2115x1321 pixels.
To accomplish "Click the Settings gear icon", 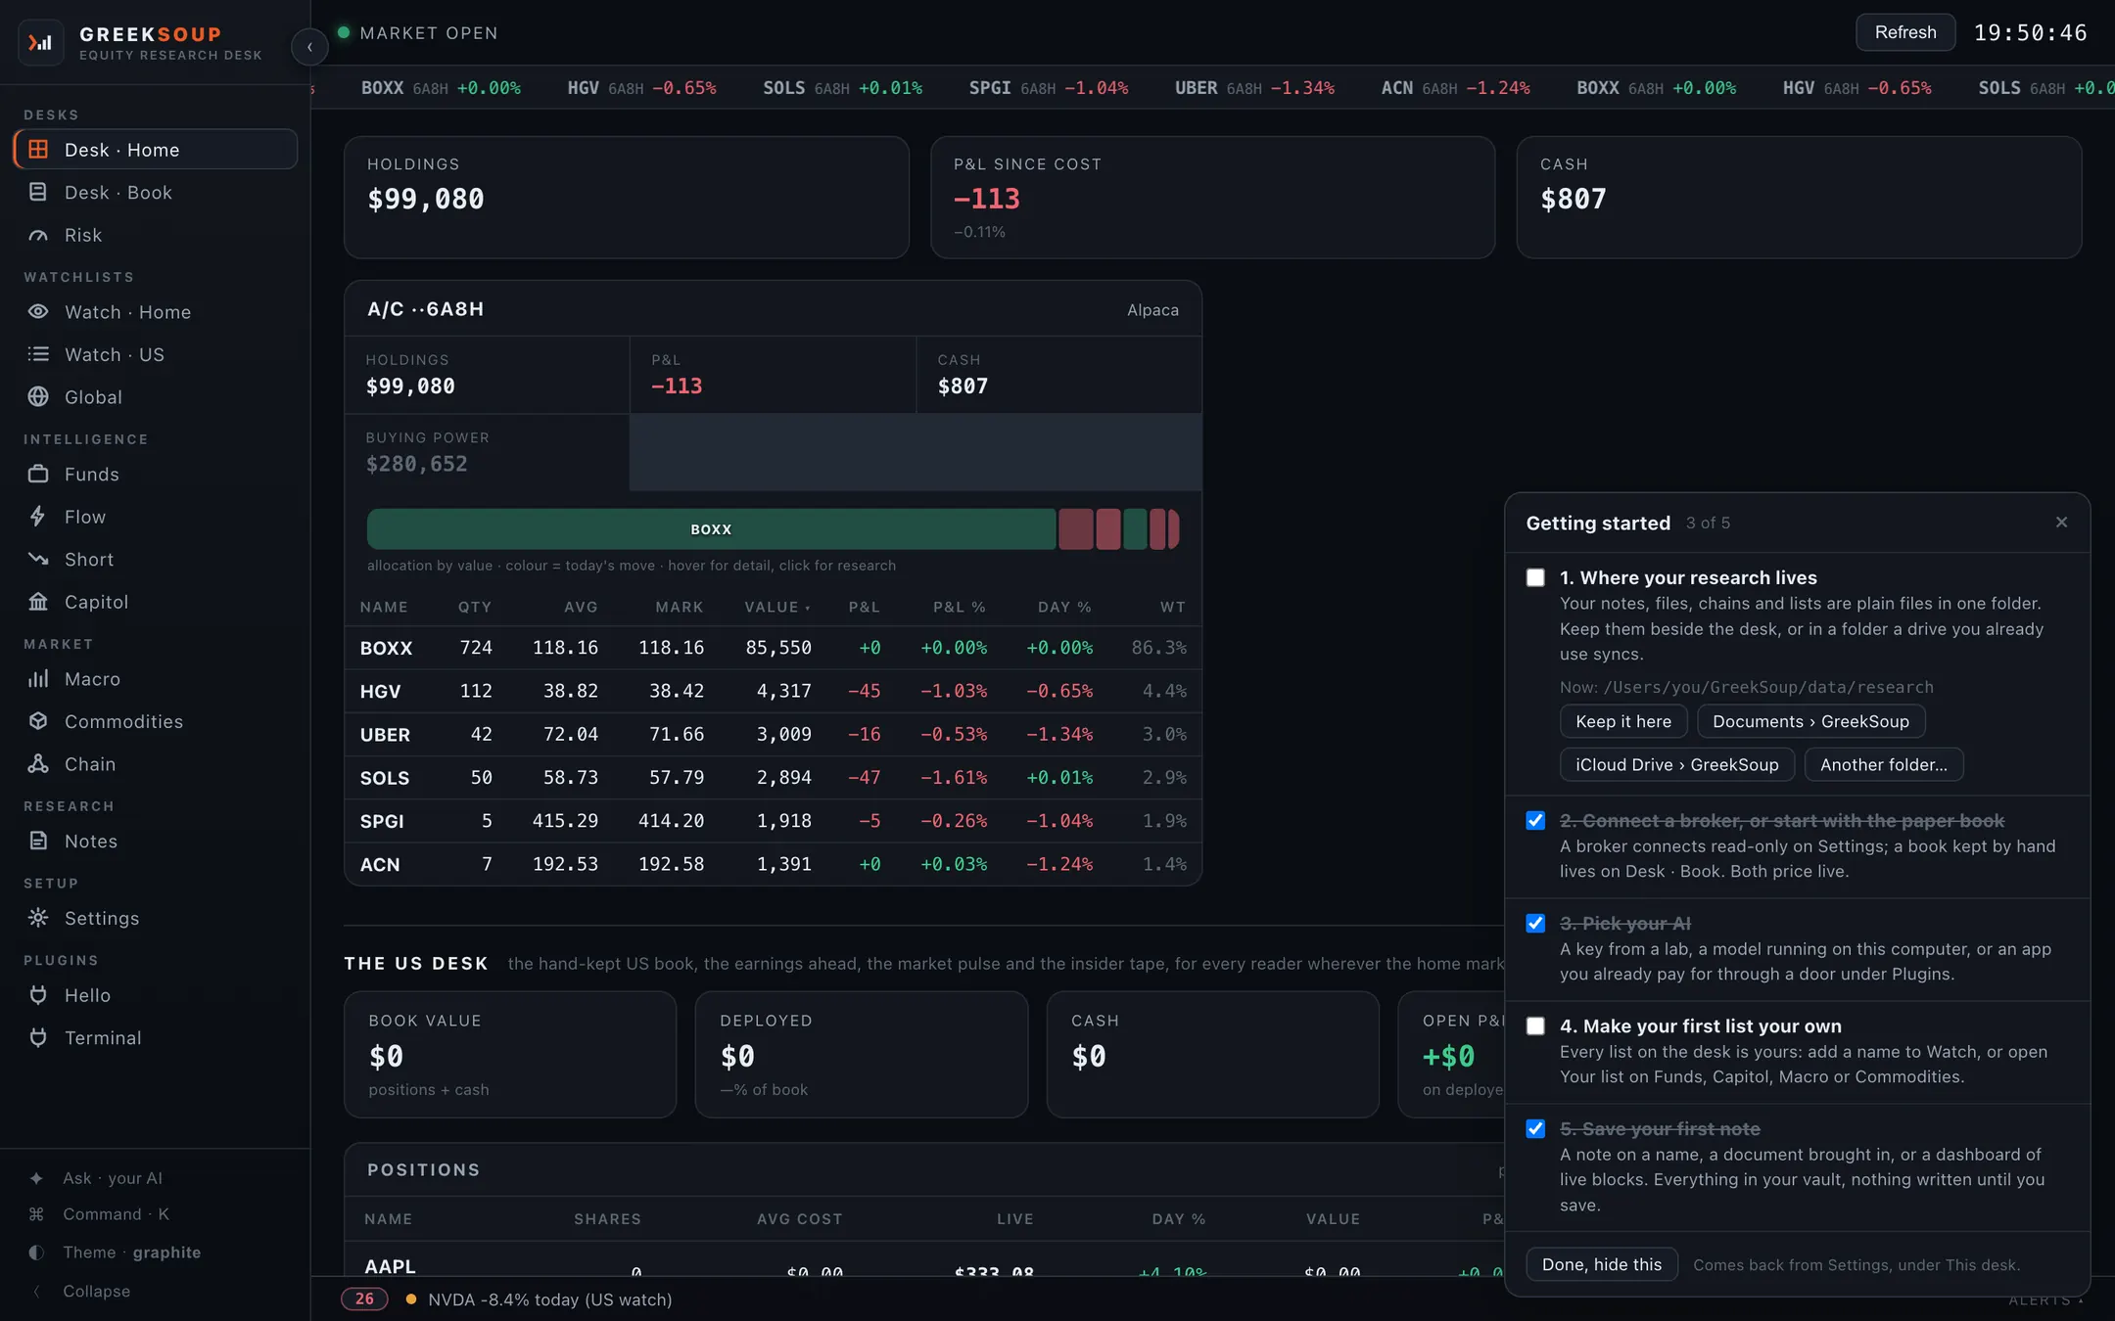I will (38, 918).
